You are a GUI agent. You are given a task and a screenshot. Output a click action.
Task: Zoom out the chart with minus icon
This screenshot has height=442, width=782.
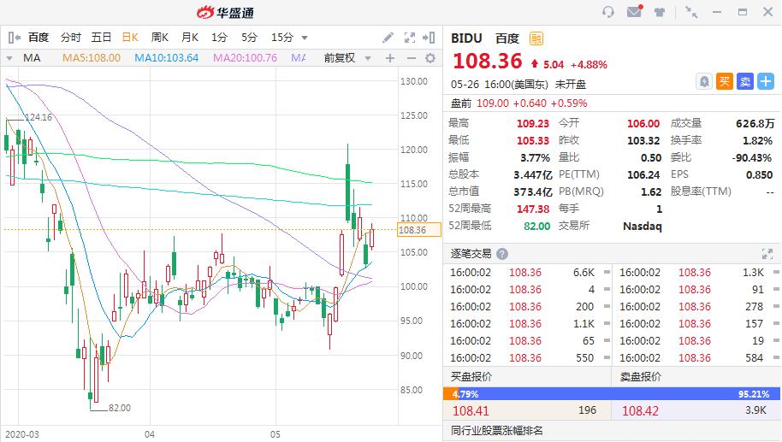click(411, 58)
